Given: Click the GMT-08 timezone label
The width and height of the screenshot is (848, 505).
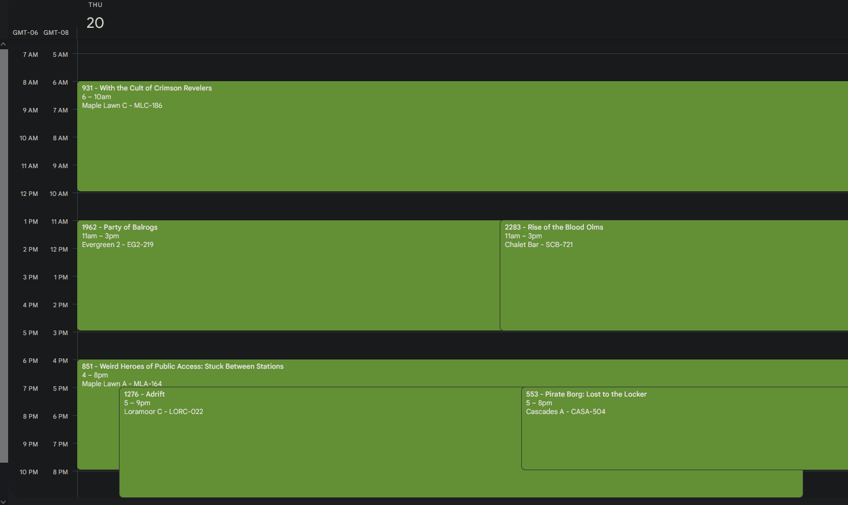Looking at the screenshot, I should coord(56,32).
